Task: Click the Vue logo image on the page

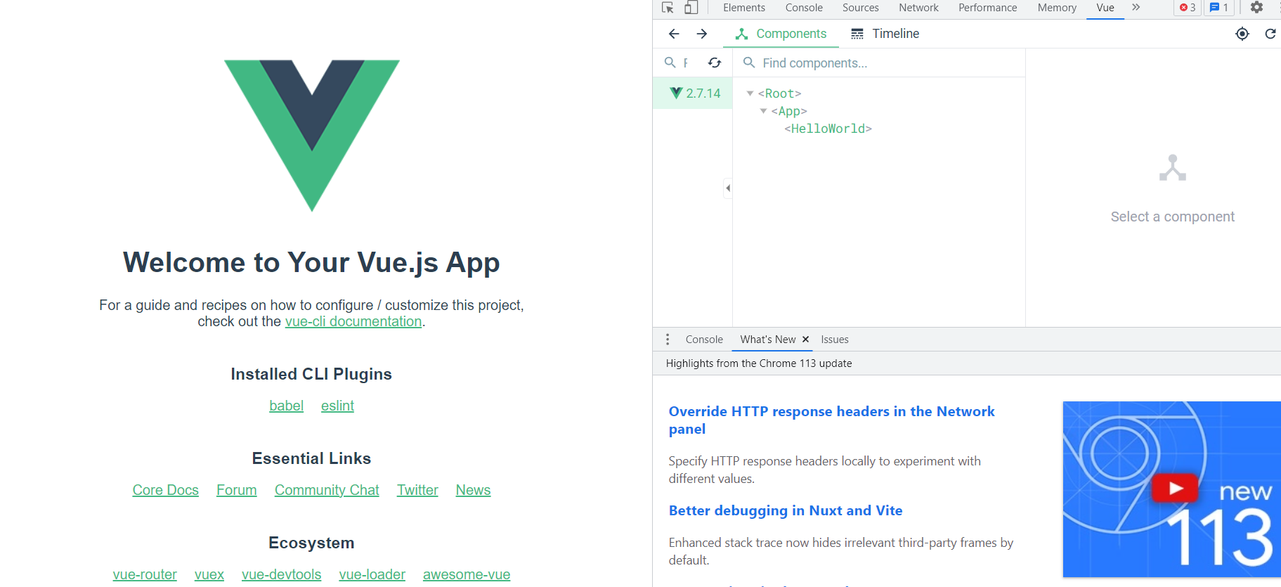Action: [x=312, y=136]
